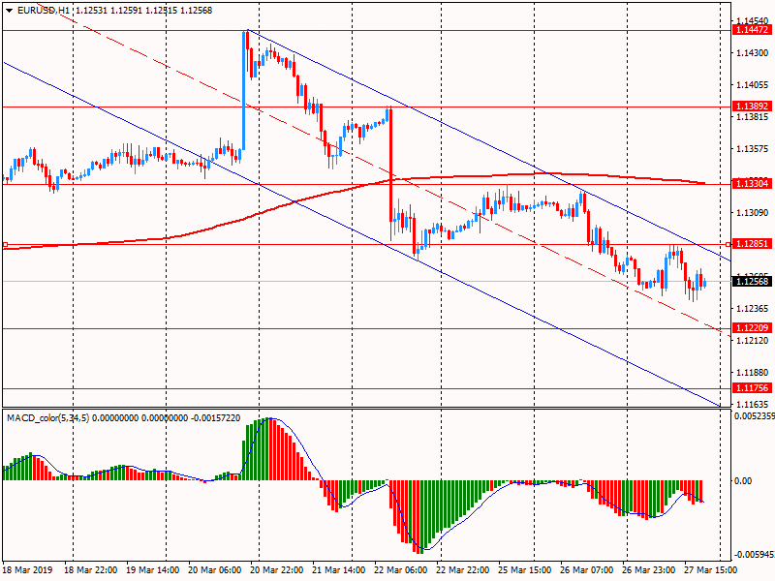This screenshot has width=775, height=581.
Task: Click the 26 Mar 23:00 time label
Action: (649, 570)
